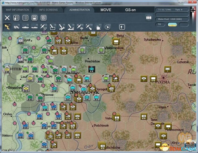This screenshot has width=198, height=153.
Task: Open the game info document icon
Action: (x=16, y=18)
